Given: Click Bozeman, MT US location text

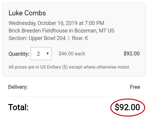Looking at the screenshot, I should [94, 31].
